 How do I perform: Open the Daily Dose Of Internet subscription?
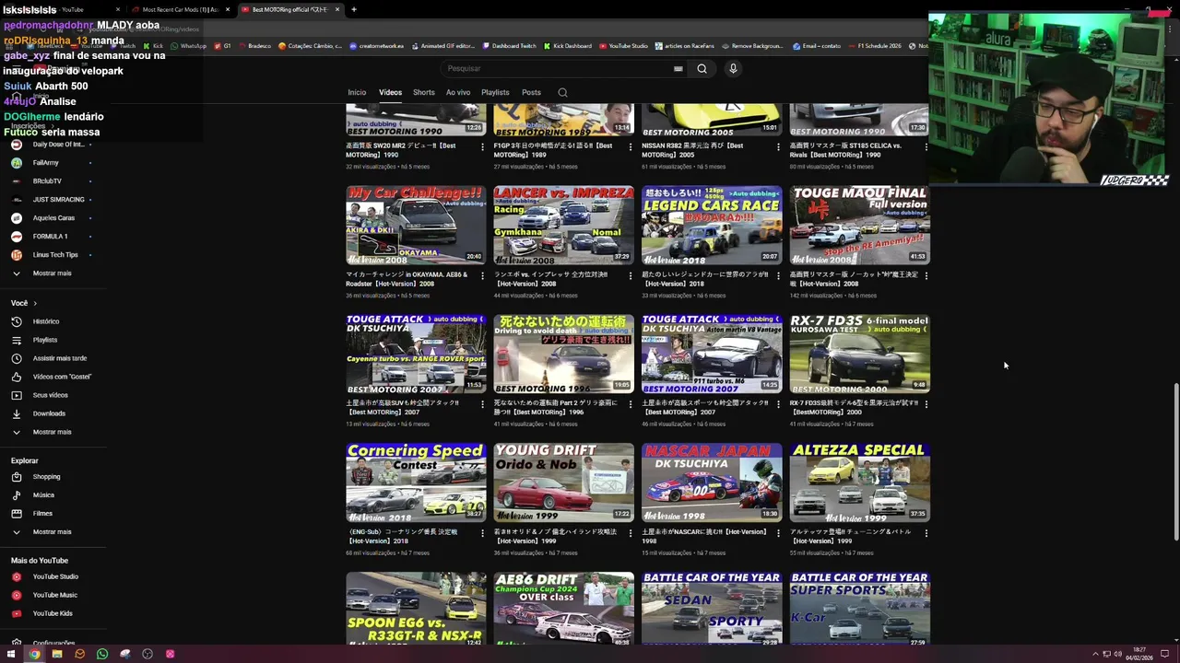pos(58,145)
